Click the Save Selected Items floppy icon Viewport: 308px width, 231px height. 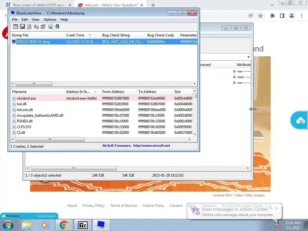[23, 26]
